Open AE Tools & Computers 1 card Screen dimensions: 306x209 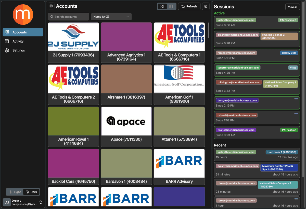tap(179, 43)
